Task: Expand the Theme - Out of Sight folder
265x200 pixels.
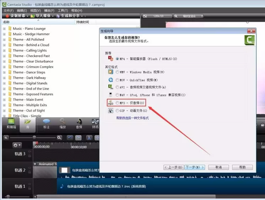Action: tap(4, 111)
